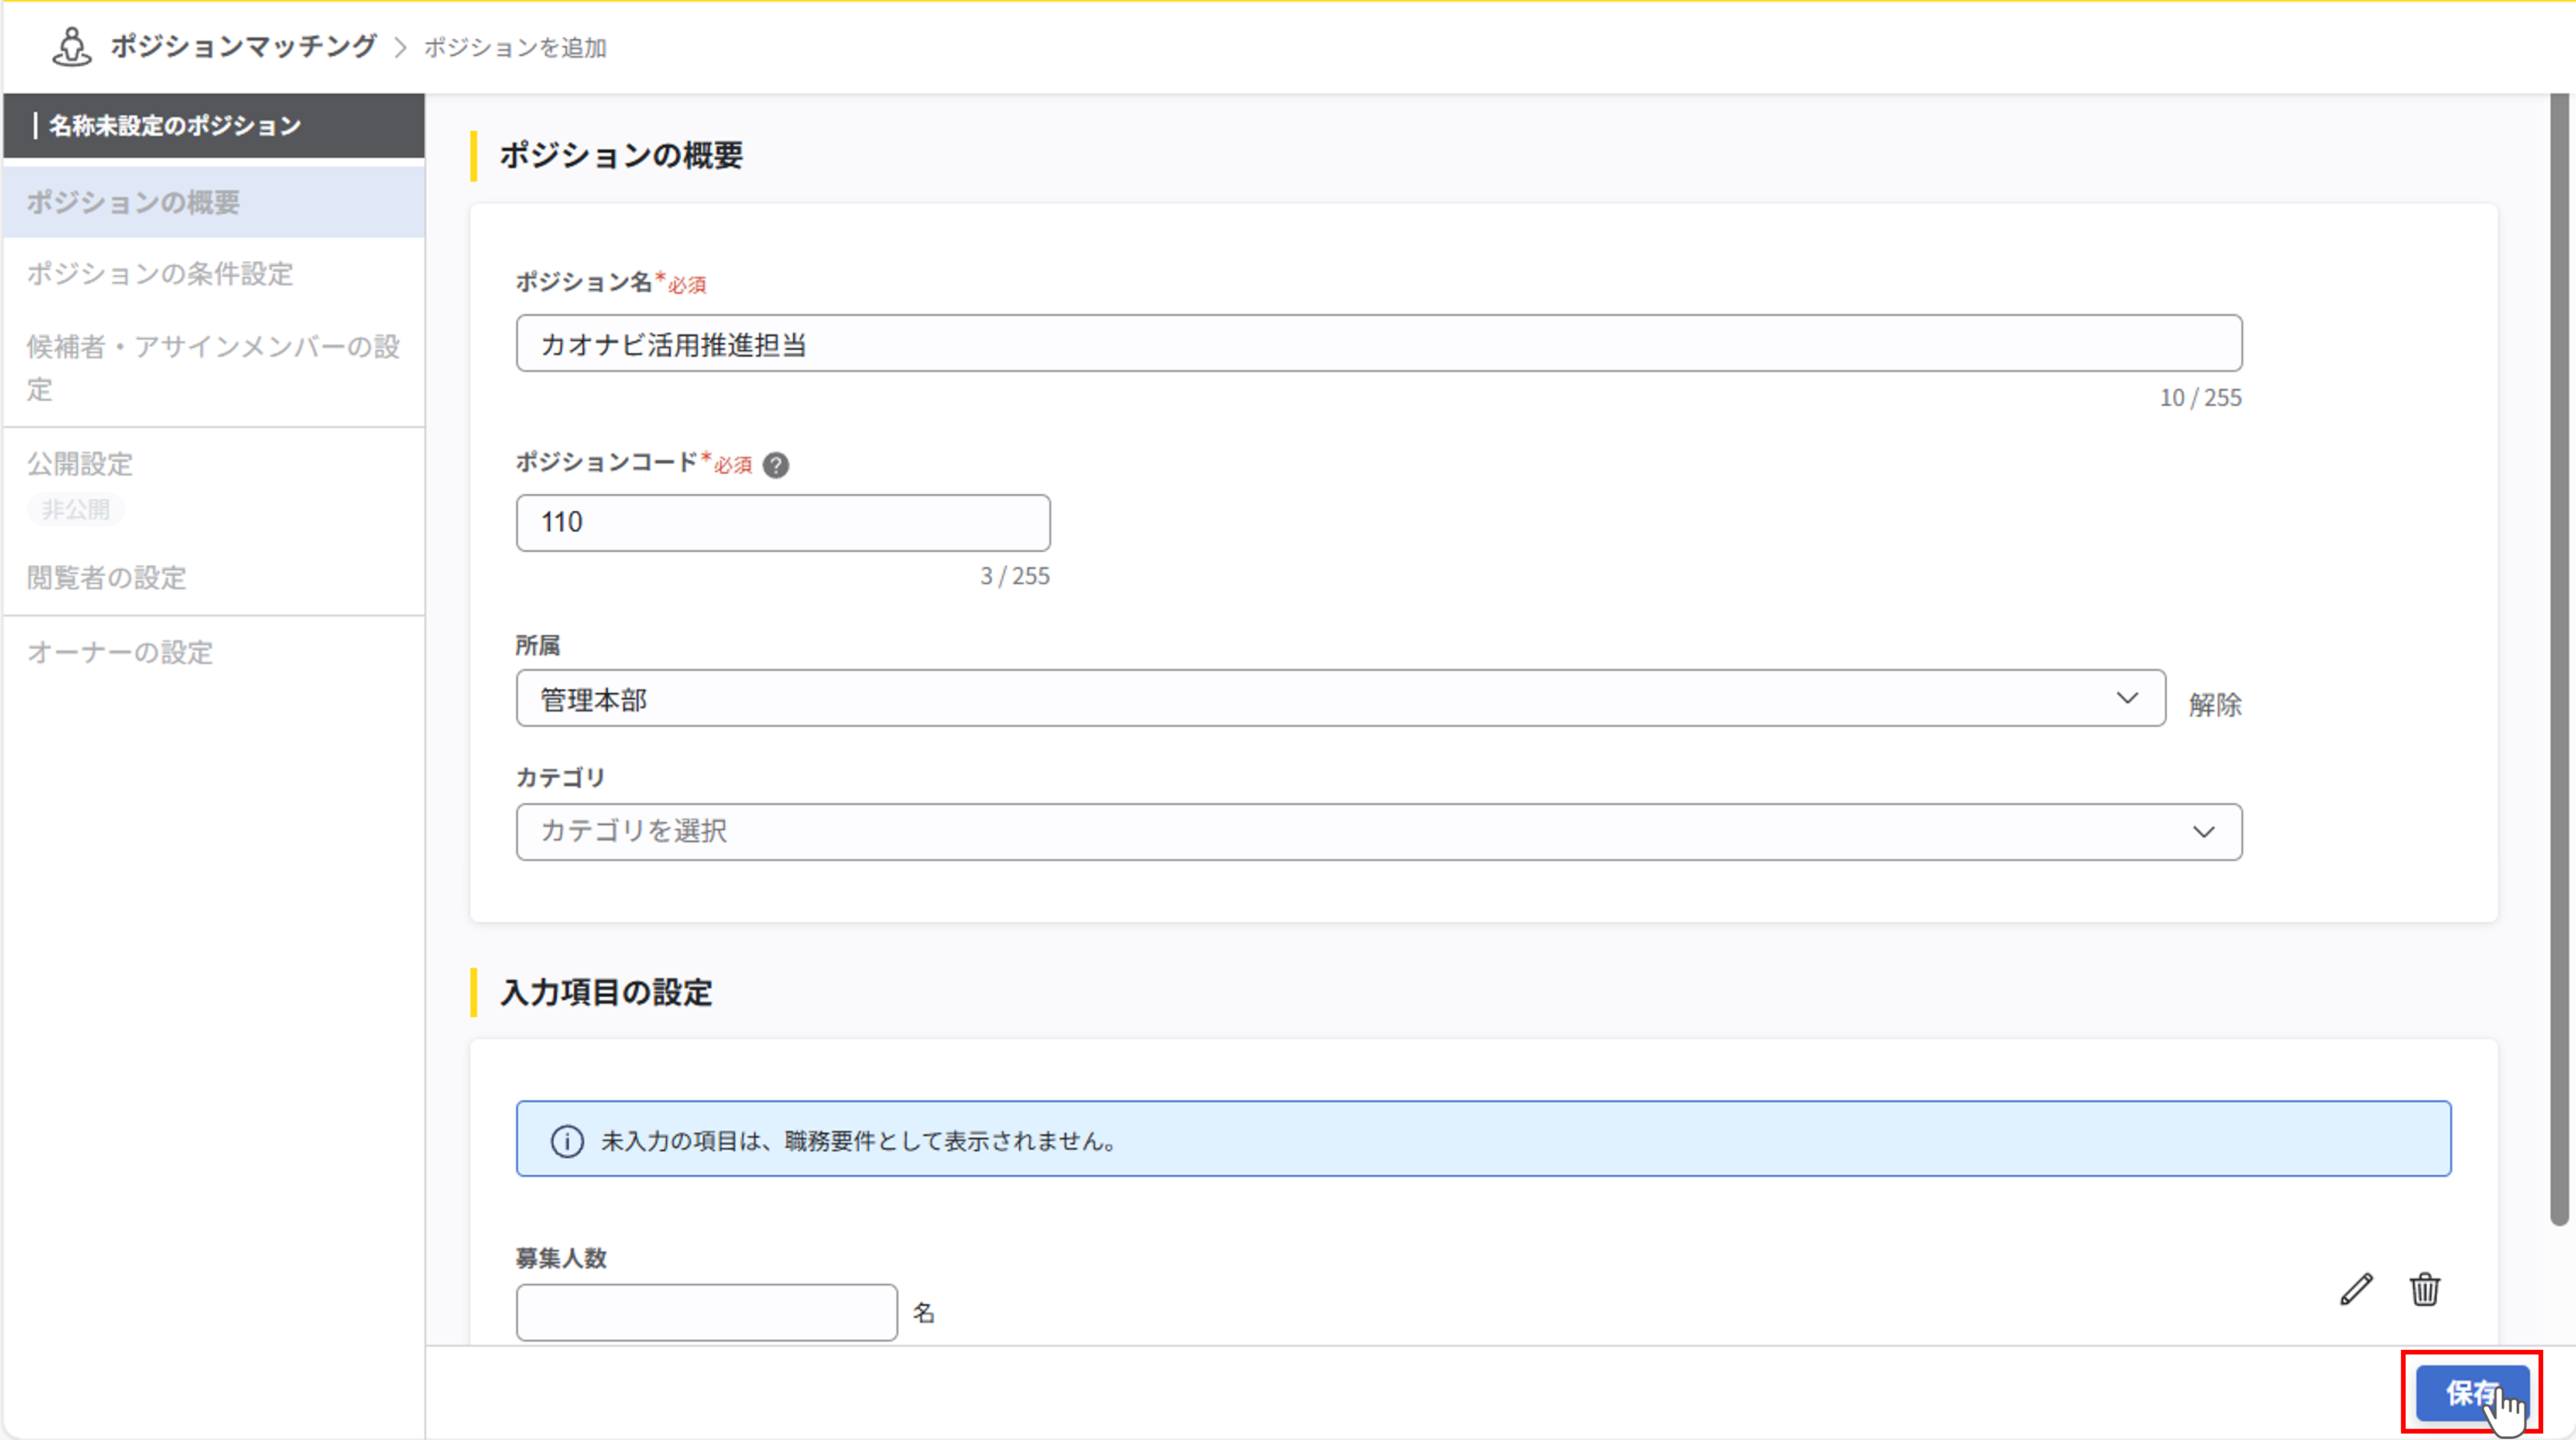The height and width of the screenshot is (1440, 2576).
Task: Click 解除 to clear the 所属 selection
Action: point(2214,703)
